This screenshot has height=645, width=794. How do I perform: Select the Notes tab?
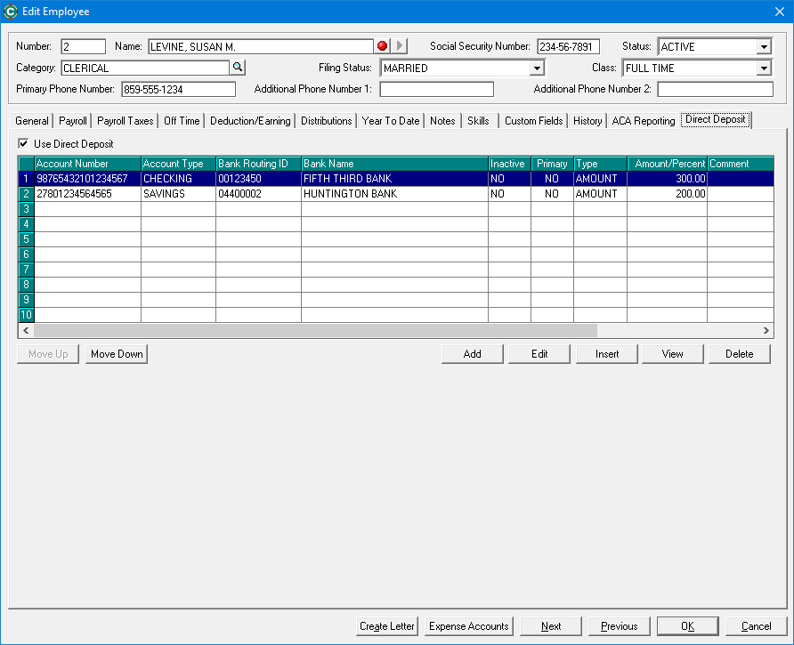(442, 121)
